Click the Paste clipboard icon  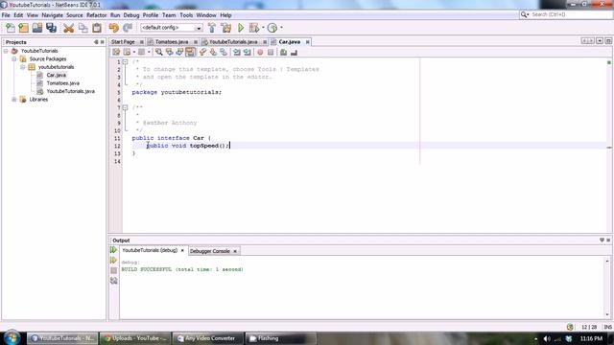tap(97, 28)
